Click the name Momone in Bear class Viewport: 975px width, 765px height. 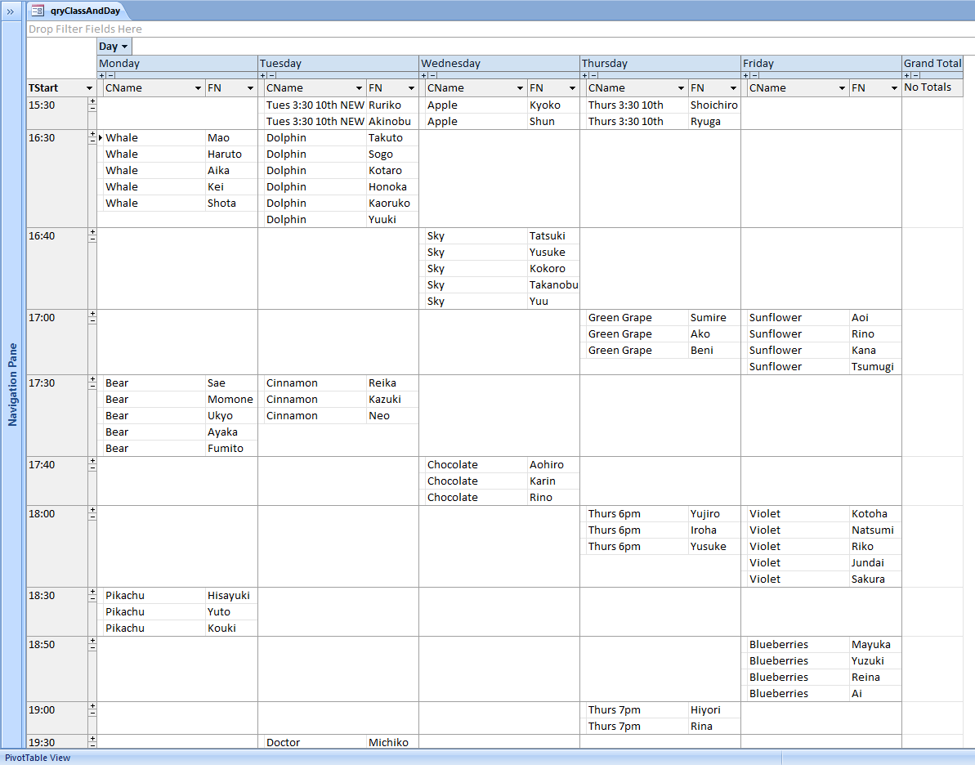point(230,400)
